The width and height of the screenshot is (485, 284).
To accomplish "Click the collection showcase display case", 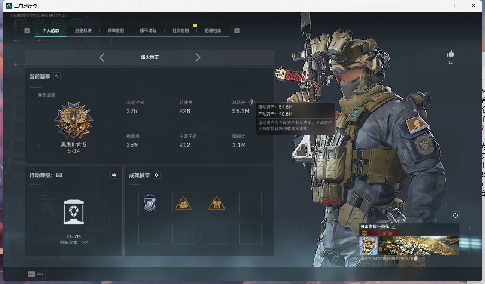I will pyautogui.click(x=74, y=212).
